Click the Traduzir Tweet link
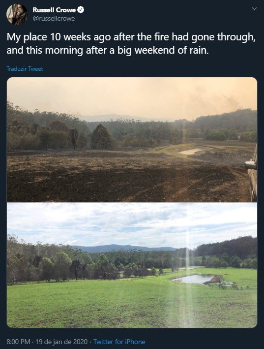The image size is (264, 349). (x=25, y=69)
